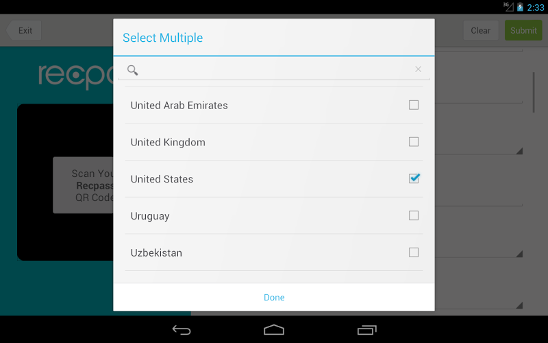Tick the Uzbekistan checkbox

[x=414, y=252]
